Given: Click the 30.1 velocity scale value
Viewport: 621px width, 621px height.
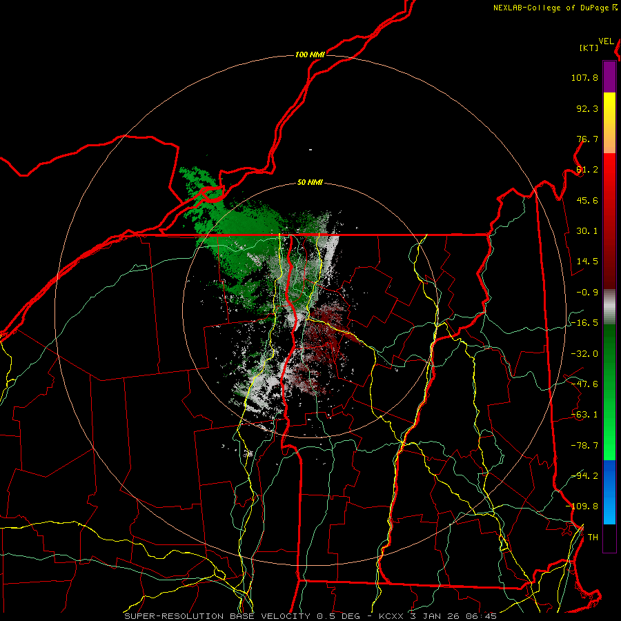Looking at the screenshot, I should [587, 231].
